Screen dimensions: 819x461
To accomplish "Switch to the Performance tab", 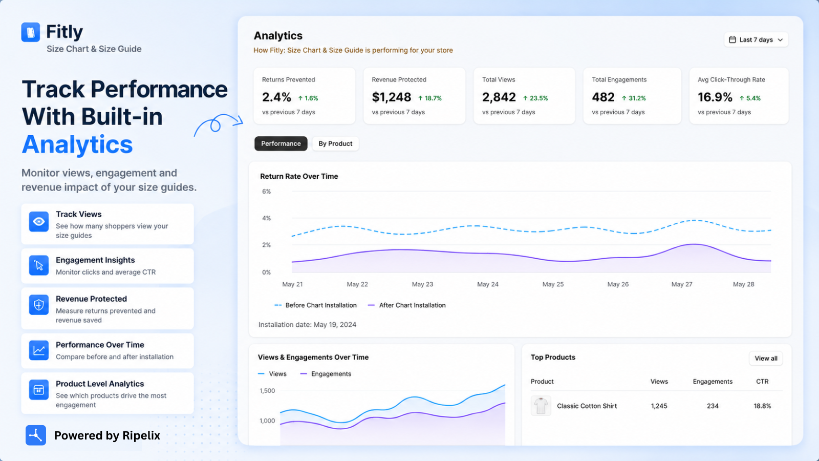I will point(281,143).
